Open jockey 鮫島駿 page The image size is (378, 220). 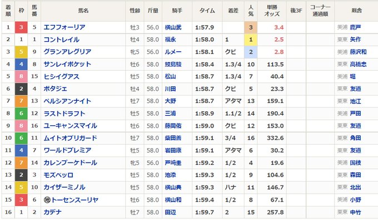pos(173,64)
